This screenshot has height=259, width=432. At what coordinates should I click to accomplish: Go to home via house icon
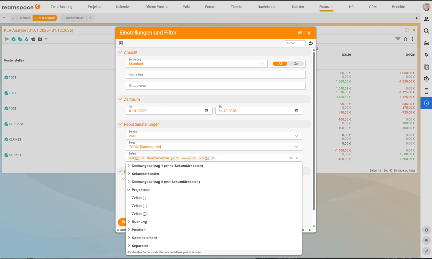coord(4,18)
